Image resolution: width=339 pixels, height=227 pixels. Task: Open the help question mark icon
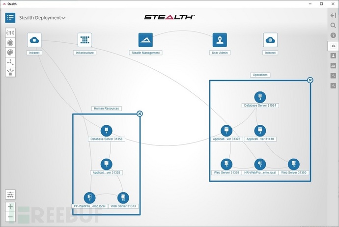[x=333, y=35]
